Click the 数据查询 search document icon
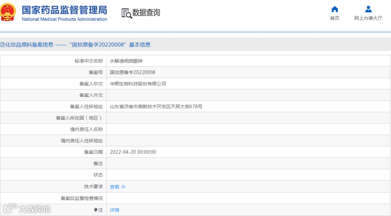391x216 pixels. click(x=127, y=13)
